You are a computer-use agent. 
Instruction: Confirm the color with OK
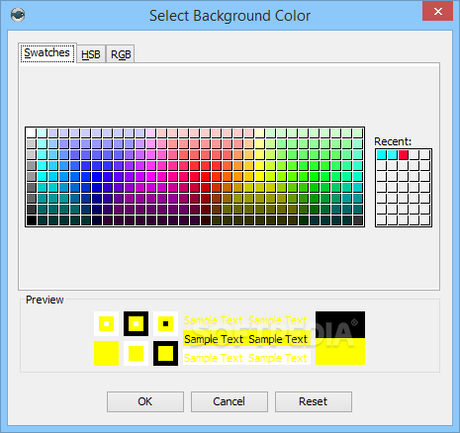point(145,401)
